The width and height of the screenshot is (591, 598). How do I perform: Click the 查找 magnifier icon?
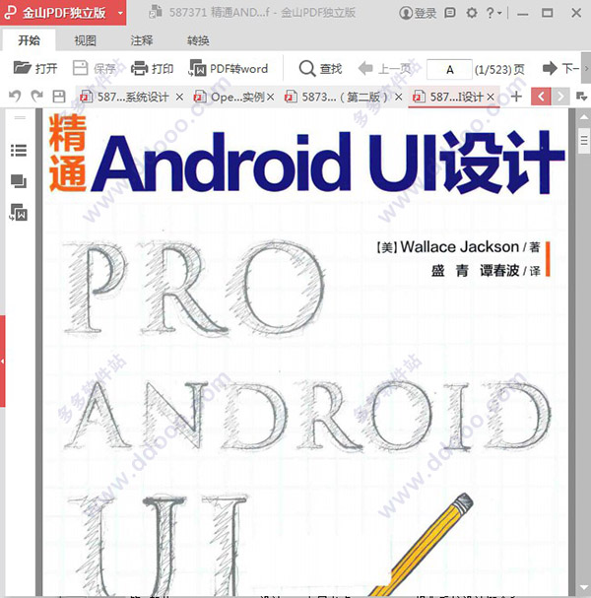pos(307,69)
